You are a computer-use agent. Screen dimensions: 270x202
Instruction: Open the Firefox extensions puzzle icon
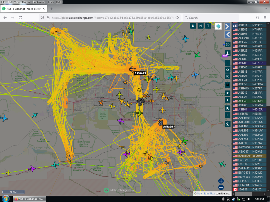point(257,18)
